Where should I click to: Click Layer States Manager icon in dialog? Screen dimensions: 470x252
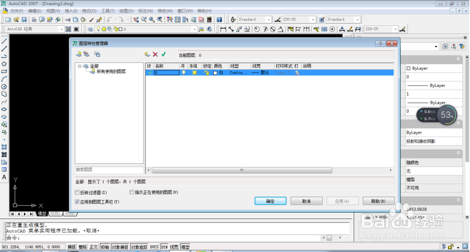coord(97,54)
